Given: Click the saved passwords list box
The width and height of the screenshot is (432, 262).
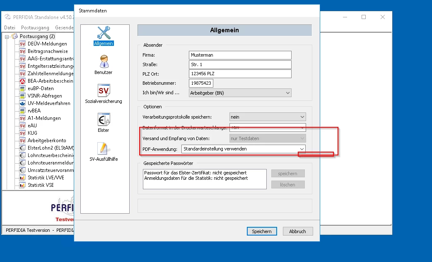Looking at the screenshot, I should point(205,179).
